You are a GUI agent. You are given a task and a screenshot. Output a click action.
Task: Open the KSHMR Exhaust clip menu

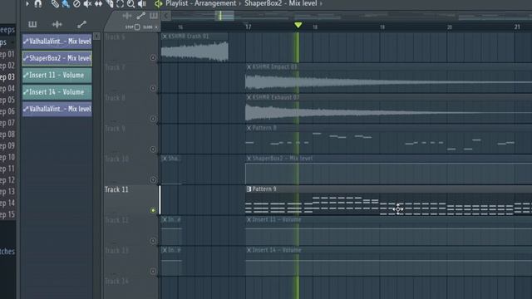[x=249, y=97]
